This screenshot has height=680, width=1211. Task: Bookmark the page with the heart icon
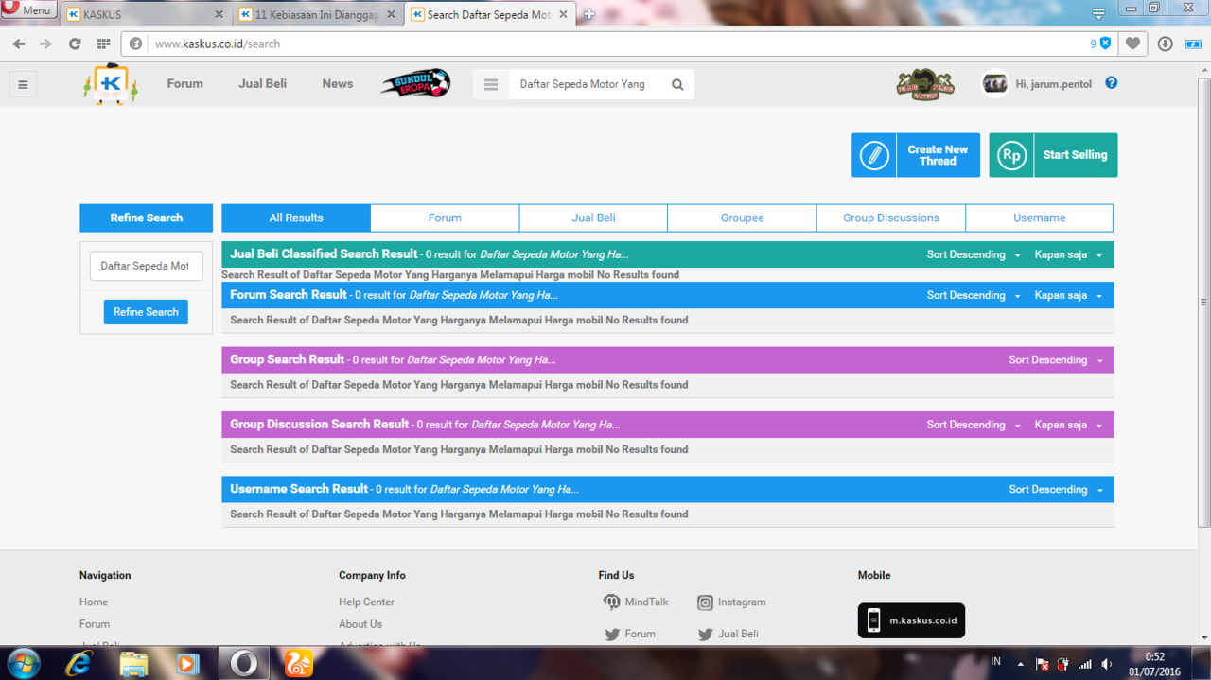(x=1132, y=44)
